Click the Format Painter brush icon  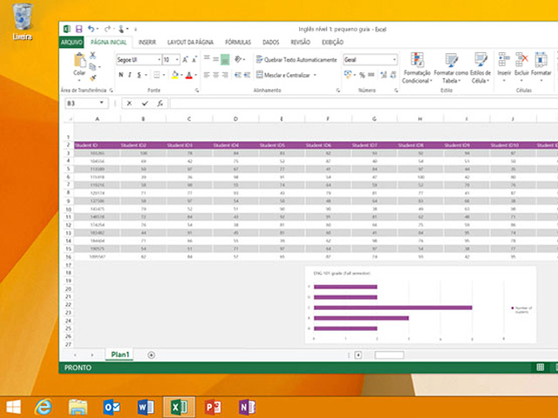(93, 78)
